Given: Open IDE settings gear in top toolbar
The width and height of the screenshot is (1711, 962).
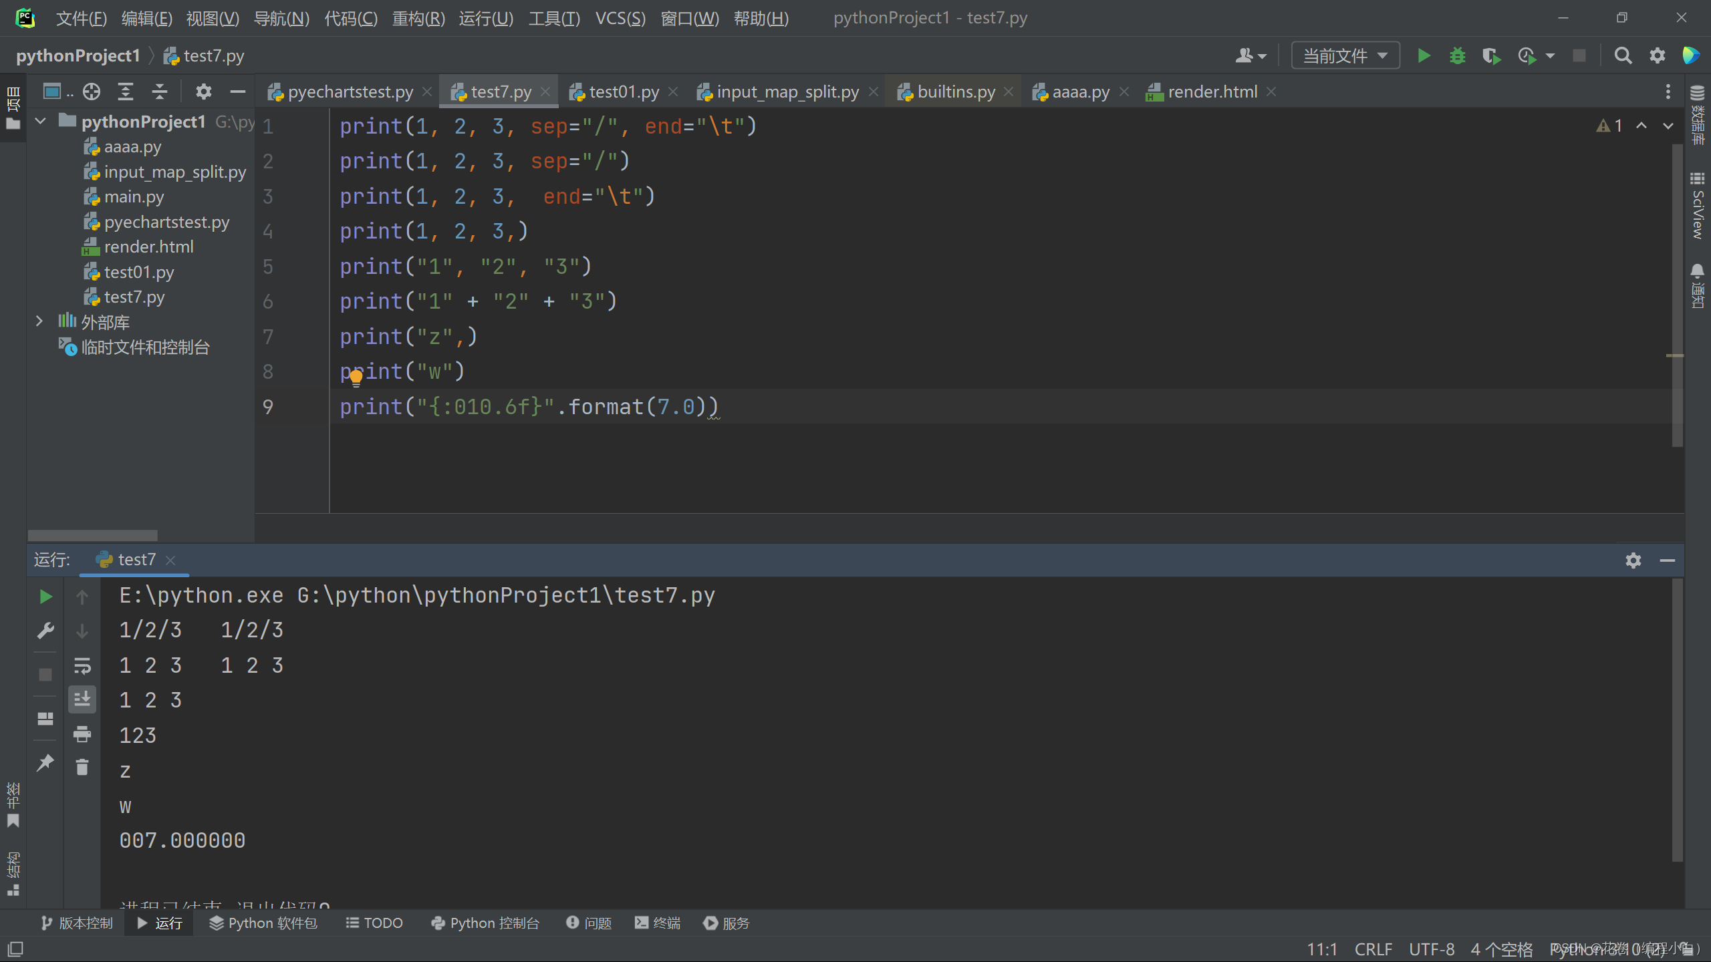Looking at the screenshot, I should point(1657,55).
